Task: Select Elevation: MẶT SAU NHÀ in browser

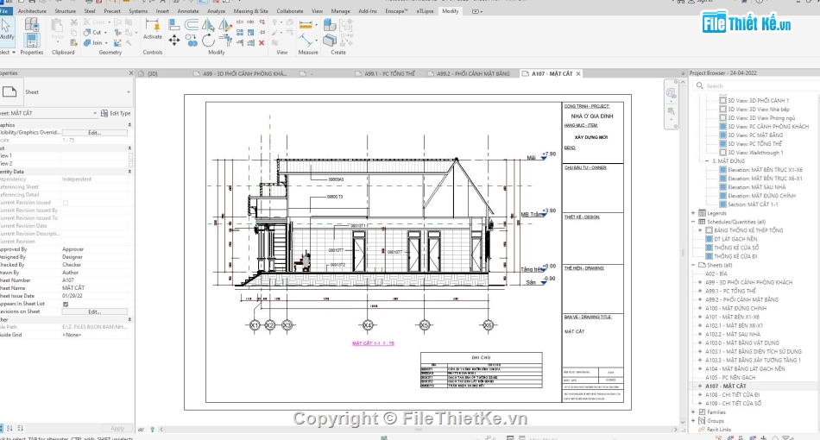Action: (756, 187)
